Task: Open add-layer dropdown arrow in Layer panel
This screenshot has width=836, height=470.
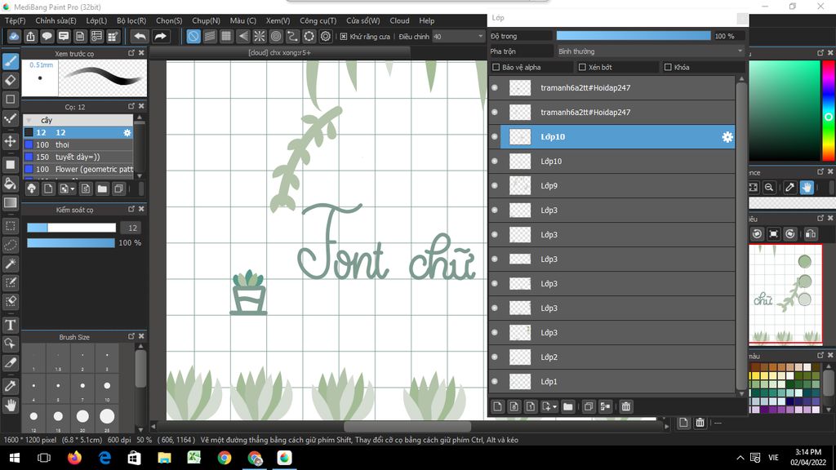Action: point(554,407)
